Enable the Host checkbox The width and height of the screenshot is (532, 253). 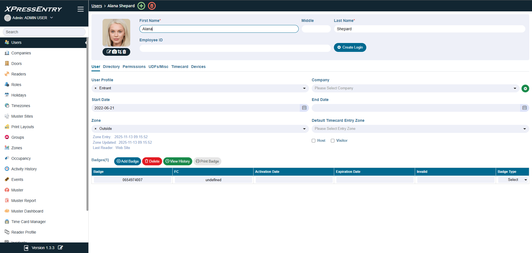click(x=314, y=141)
